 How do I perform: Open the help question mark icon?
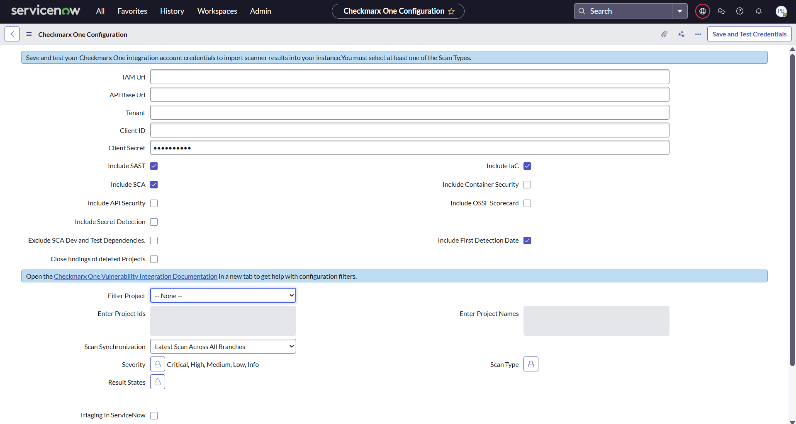(740, 11)
